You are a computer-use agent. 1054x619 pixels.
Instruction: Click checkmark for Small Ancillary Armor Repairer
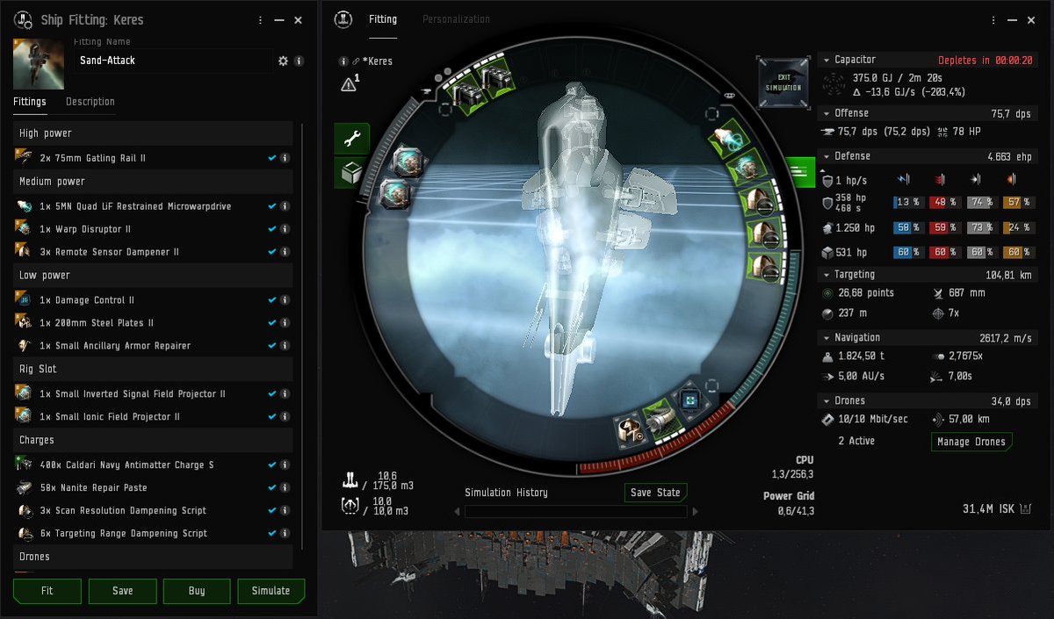pyautogui.click(x=272, y=346)
